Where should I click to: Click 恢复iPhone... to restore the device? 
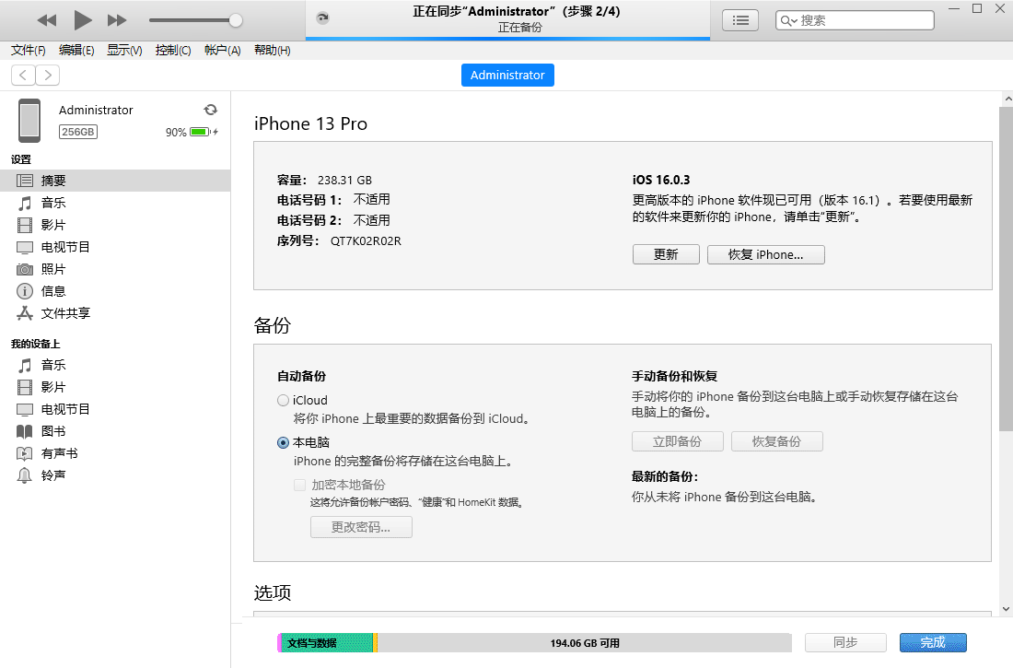[x=765, y=254]
